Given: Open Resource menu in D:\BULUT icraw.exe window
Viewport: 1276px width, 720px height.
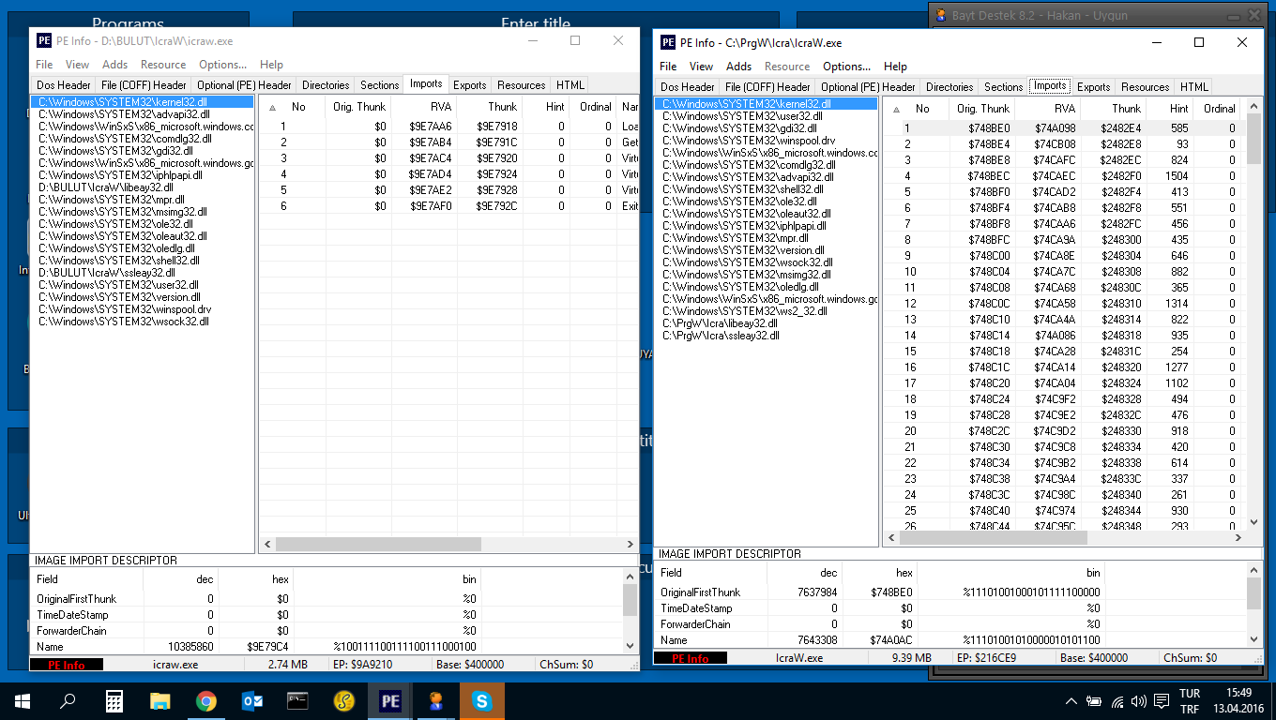Looking at the screenshot, I should 163,65.
